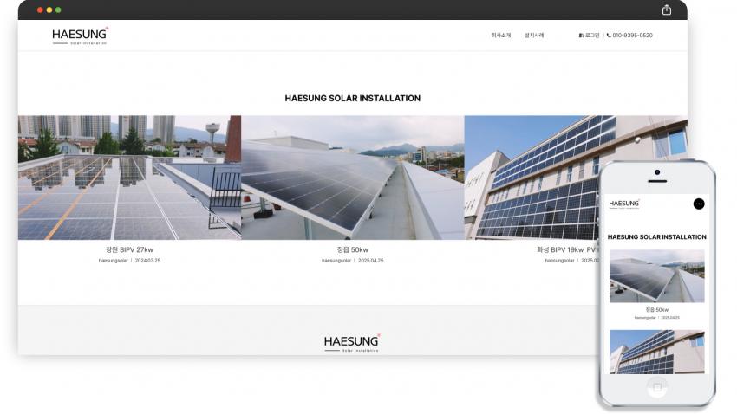Open the 정읍 50kw photo on desktop page
The height and width of the screenshot is (414, 737).
(x=353, y=178)
